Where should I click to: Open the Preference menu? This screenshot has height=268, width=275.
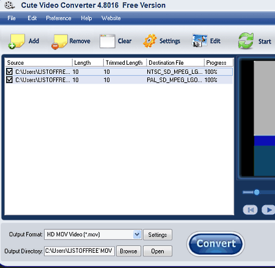[59, 18]
